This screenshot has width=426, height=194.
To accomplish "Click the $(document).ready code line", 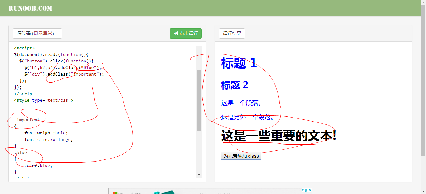I will [51, 55].
